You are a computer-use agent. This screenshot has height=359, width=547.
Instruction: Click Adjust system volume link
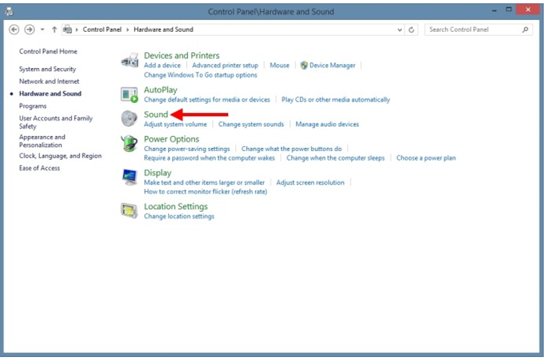[175, 124]
